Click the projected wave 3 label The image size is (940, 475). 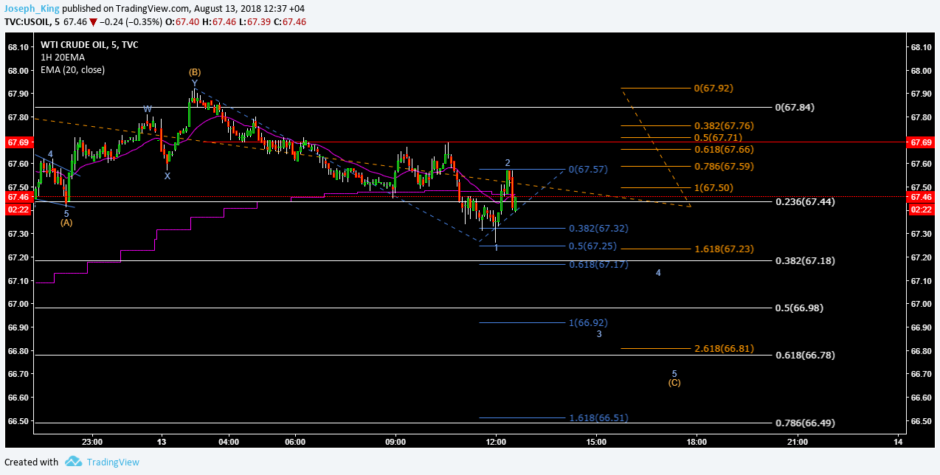[599, 334]
